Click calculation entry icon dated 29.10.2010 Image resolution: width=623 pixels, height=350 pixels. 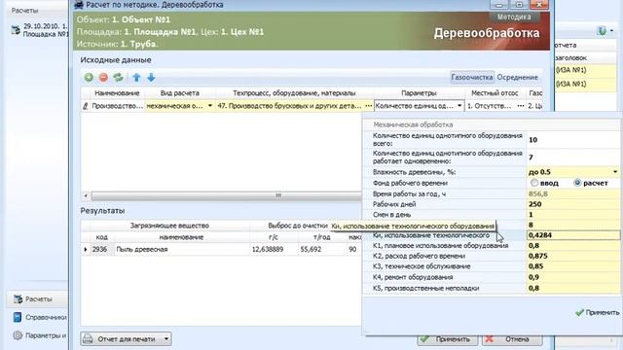(x=16, y=30)
